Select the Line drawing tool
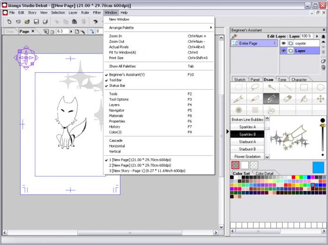Screen dimensions: 328x245 (x=287, y=87)
